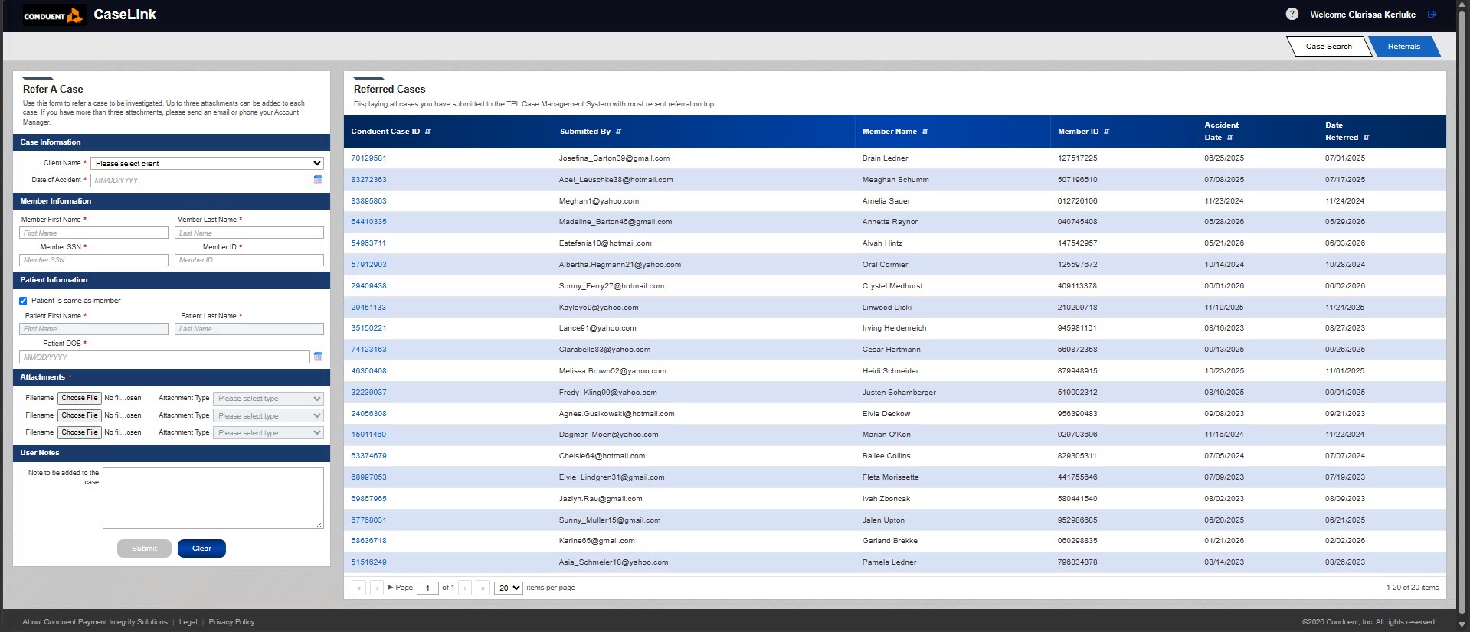Open the Legal footer link
This screenshot has height=632, width=1470.
point(188,622)
